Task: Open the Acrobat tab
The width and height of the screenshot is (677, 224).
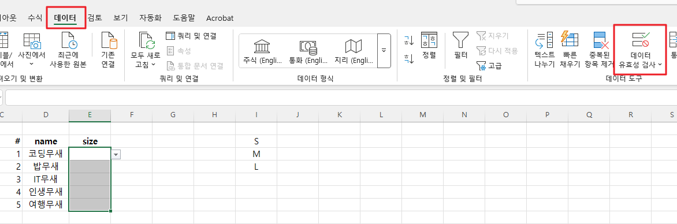Action: [x=220, y=18]
